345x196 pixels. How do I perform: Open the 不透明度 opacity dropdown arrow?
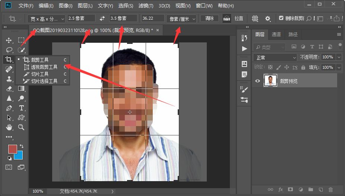point(339,57)
